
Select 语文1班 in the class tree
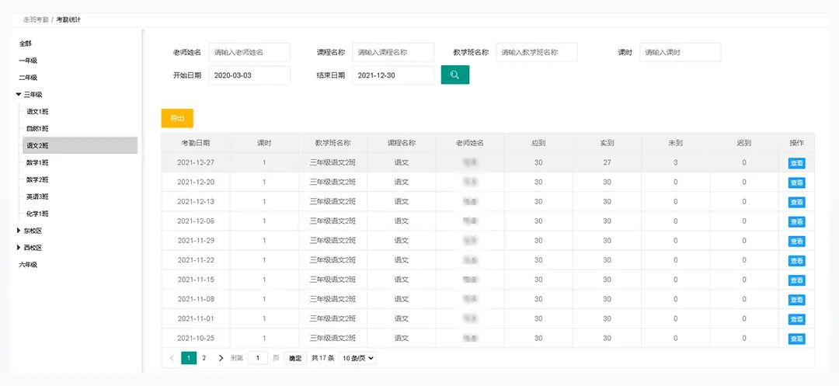(x=37, y=111)
